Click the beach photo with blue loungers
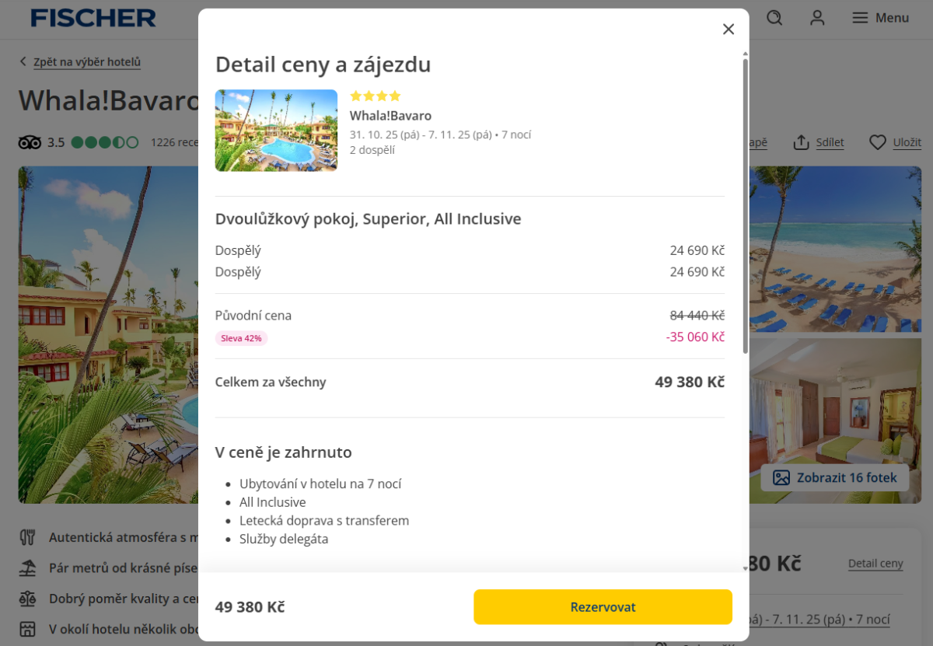Image resolution: width=933 pixels, height=646 pixels. [835, 249]
